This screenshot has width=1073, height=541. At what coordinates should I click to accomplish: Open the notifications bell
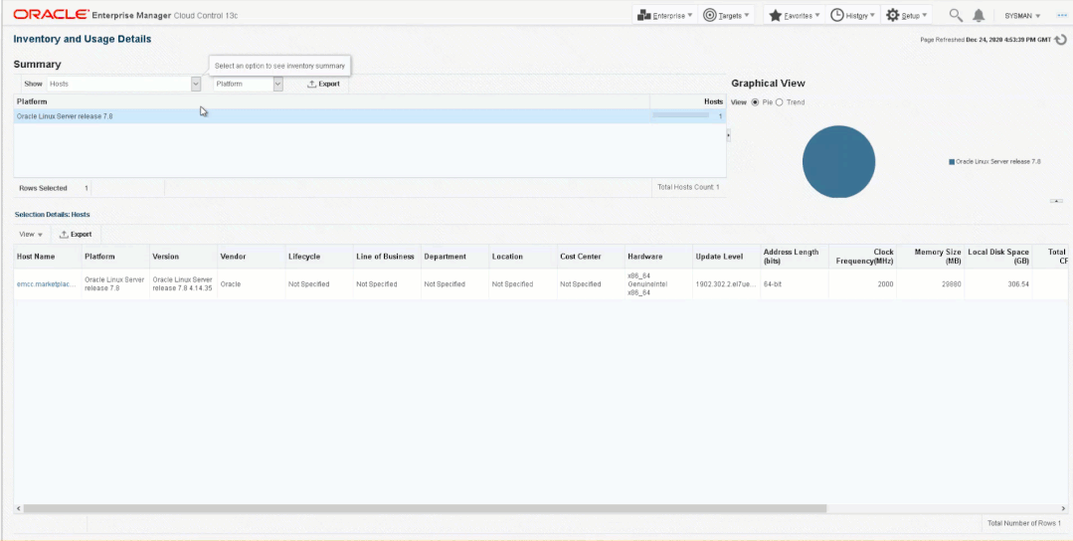pos(979,16)
